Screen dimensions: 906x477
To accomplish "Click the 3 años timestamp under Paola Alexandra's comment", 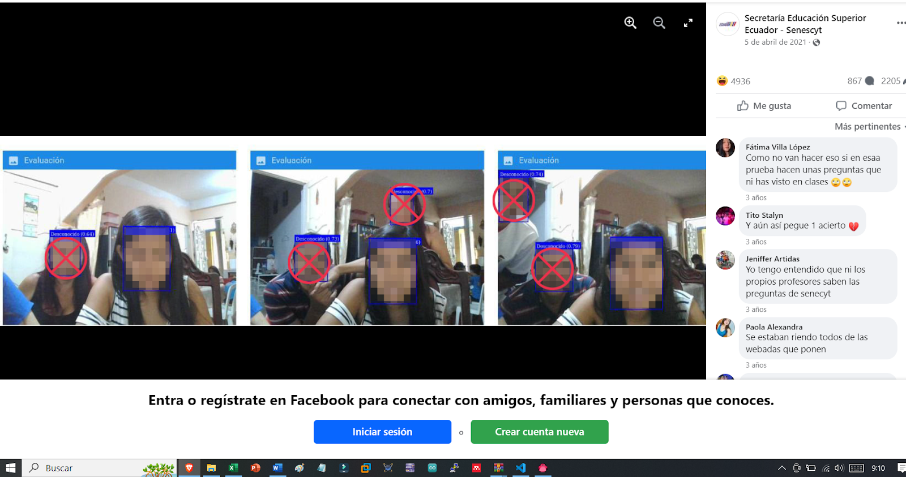I will point(756,366).
